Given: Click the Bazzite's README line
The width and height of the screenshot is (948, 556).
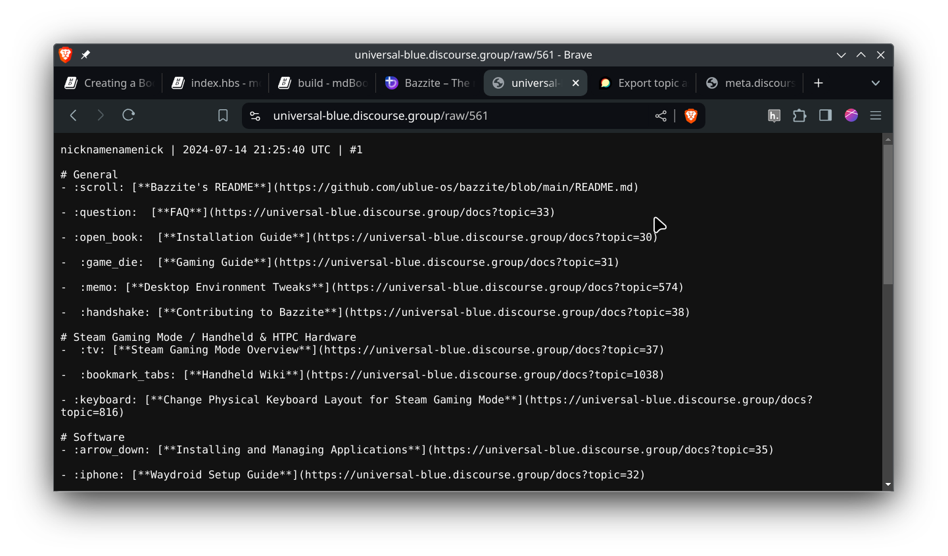Looking at the screenshot, I should coord(350,188).
